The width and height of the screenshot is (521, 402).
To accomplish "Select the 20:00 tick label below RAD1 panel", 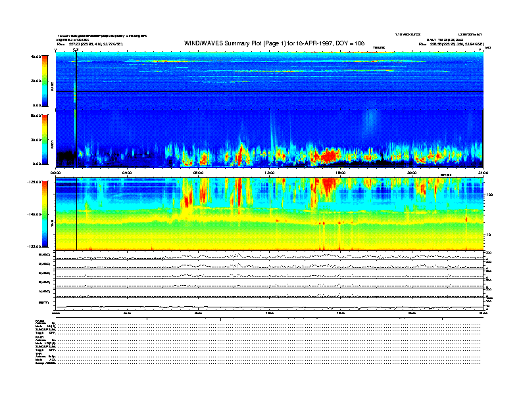I will (x=412, y=173).
